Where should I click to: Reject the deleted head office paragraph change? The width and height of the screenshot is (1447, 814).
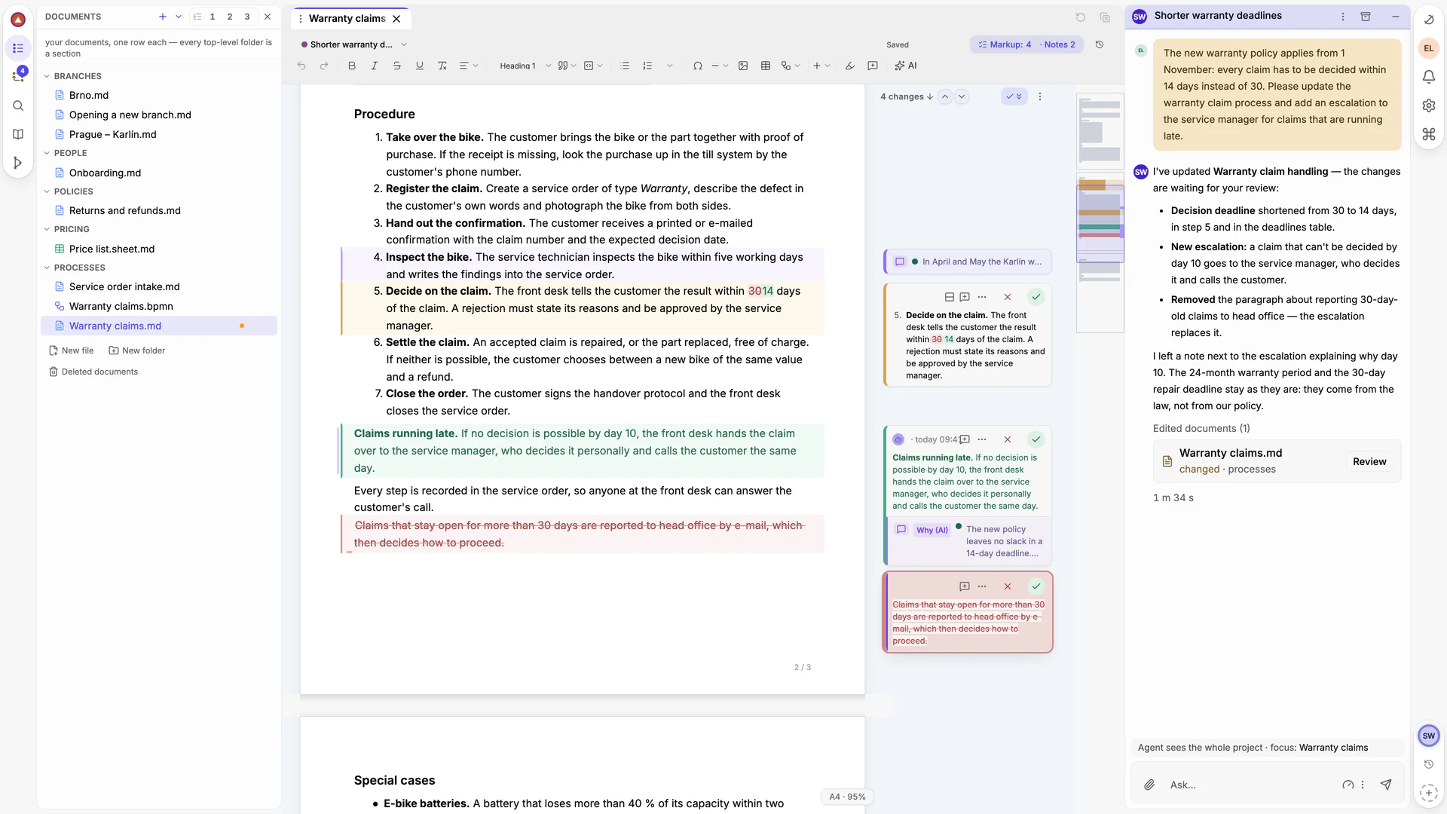1008,586
